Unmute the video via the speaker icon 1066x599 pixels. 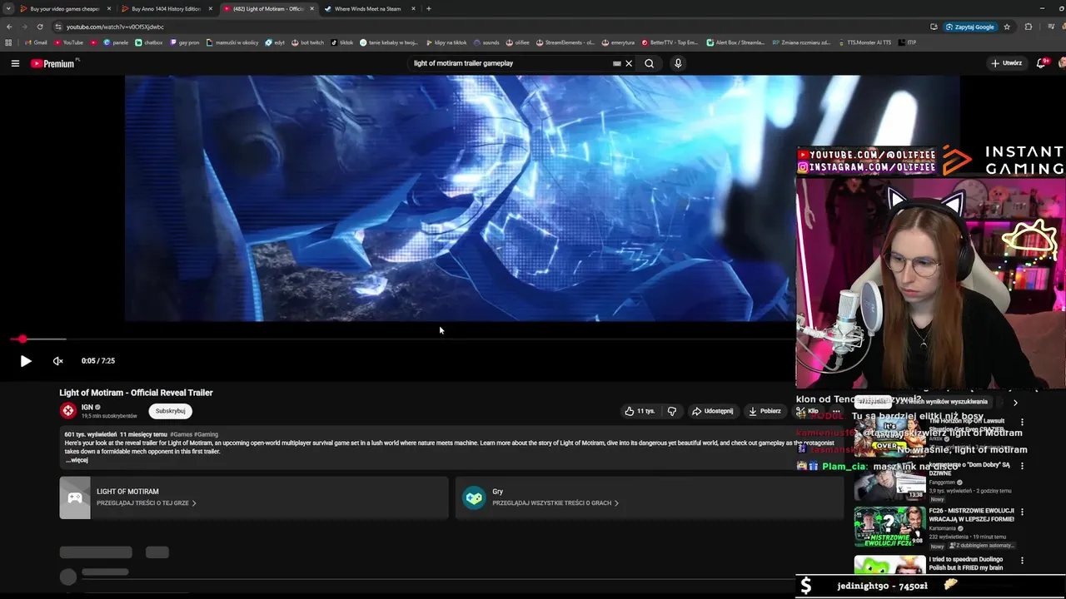pyautogui.click(x=57, y=361)
